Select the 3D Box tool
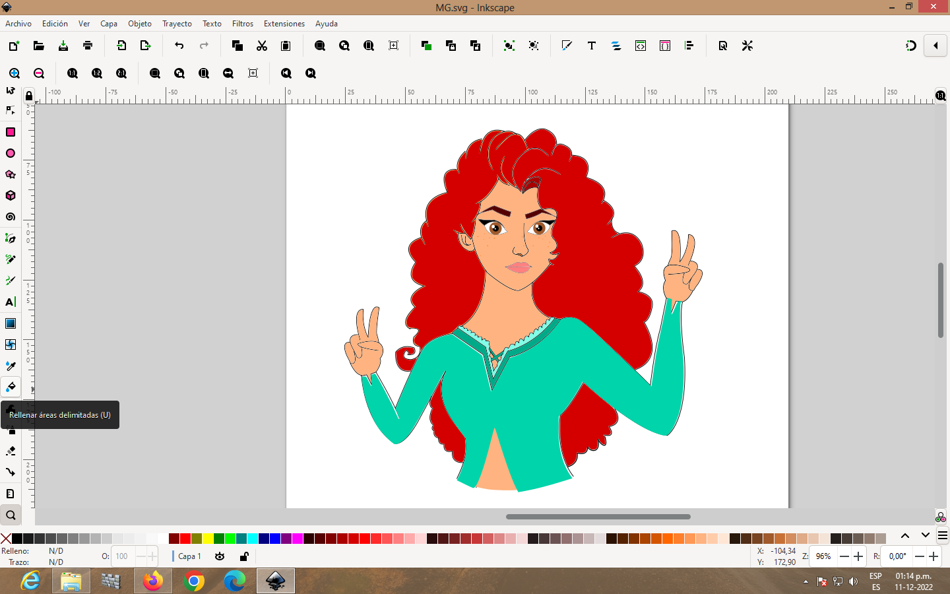950x594 pixels. click(11, 195)
